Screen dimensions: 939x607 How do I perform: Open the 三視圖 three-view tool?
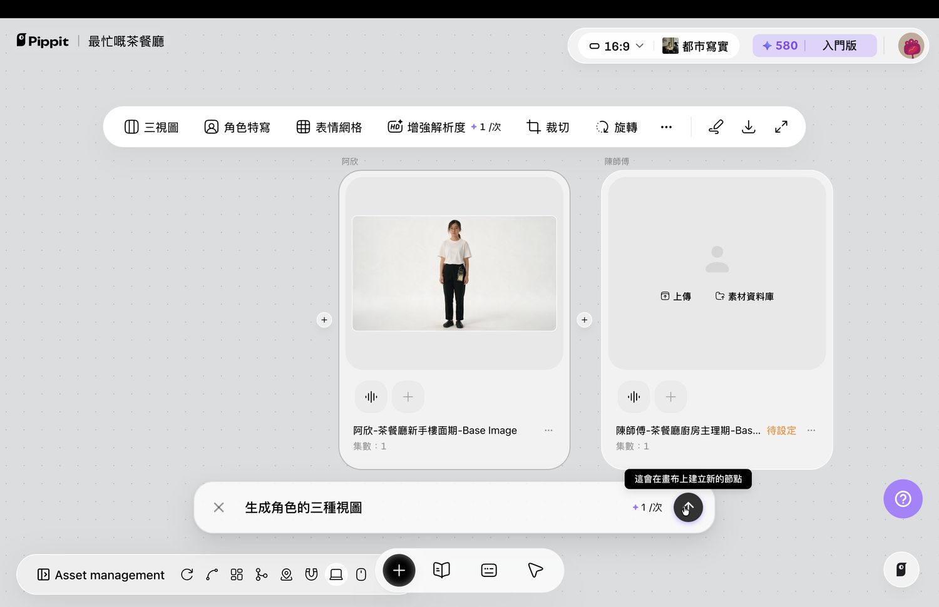coord(151,127)
